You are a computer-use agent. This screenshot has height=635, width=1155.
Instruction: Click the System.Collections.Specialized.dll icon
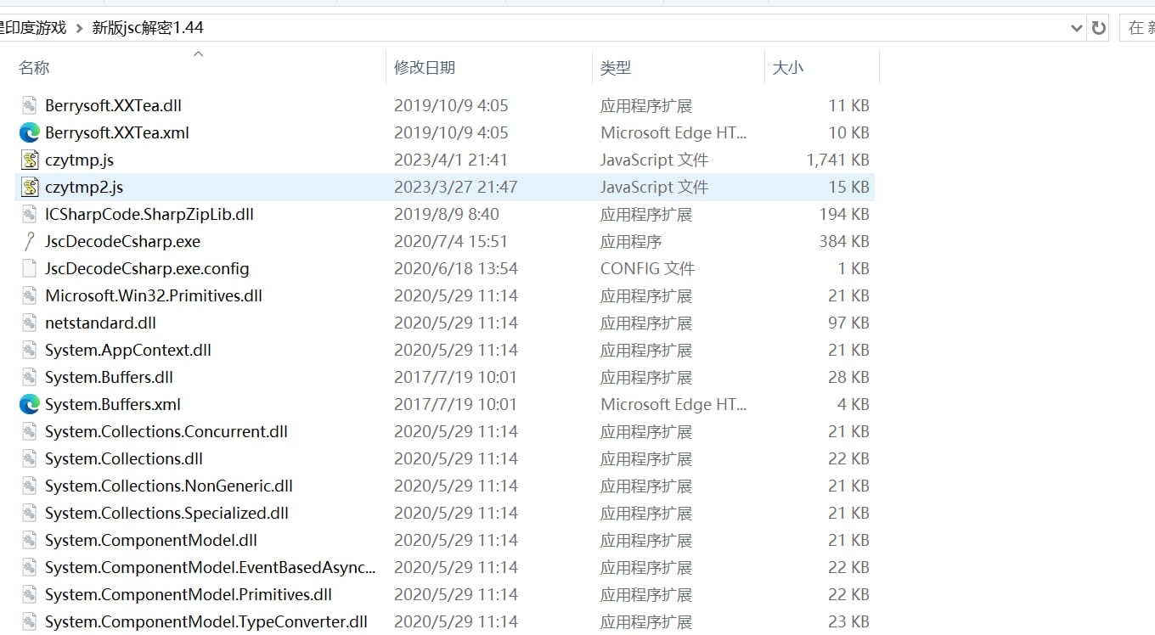tap(30, 513)
